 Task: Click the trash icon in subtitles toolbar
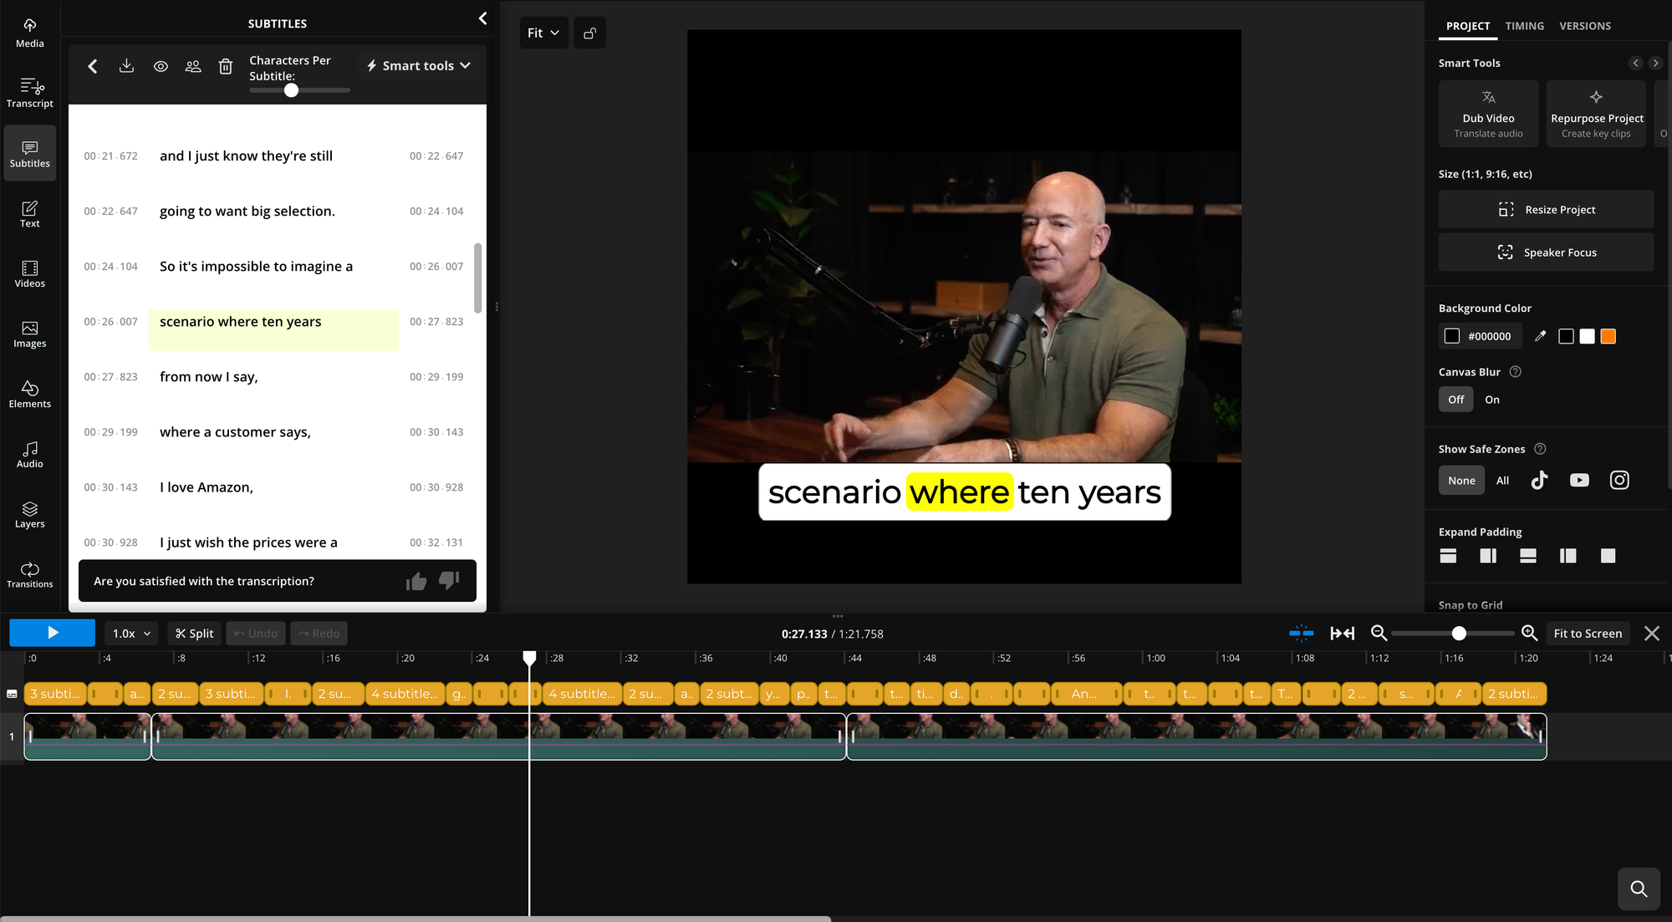point(226,66)
